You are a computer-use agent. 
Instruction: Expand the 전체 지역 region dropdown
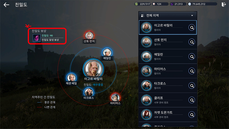point(168,15)
